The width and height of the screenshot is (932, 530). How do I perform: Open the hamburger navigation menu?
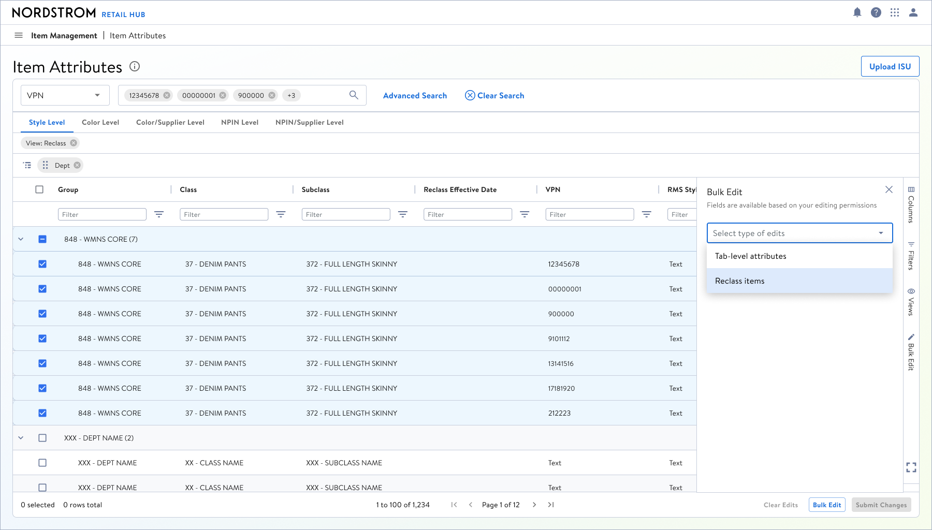tap(19, 35)
